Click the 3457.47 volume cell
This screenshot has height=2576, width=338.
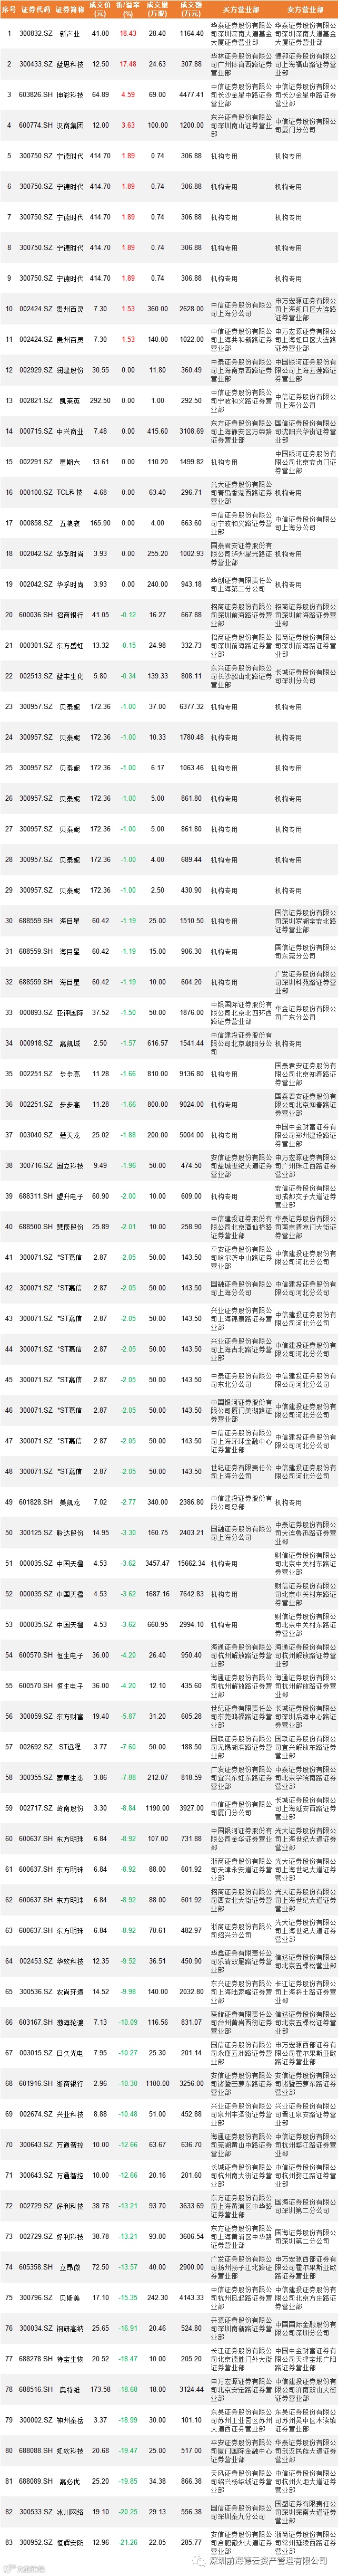[x=156, y=1564]
